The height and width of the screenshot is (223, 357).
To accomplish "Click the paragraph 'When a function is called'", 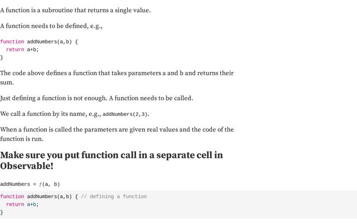I will point(117,134).
